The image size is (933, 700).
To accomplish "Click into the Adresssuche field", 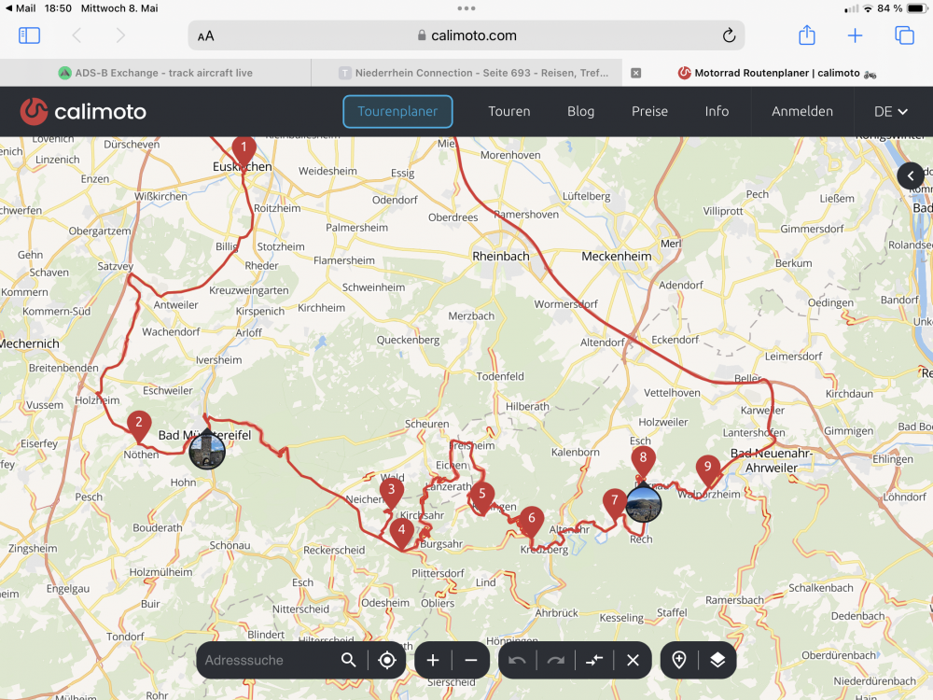I will [x=266, y=660].
